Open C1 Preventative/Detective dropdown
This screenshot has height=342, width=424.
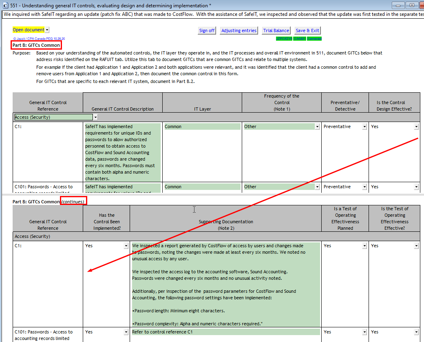[x=364, y=127]
